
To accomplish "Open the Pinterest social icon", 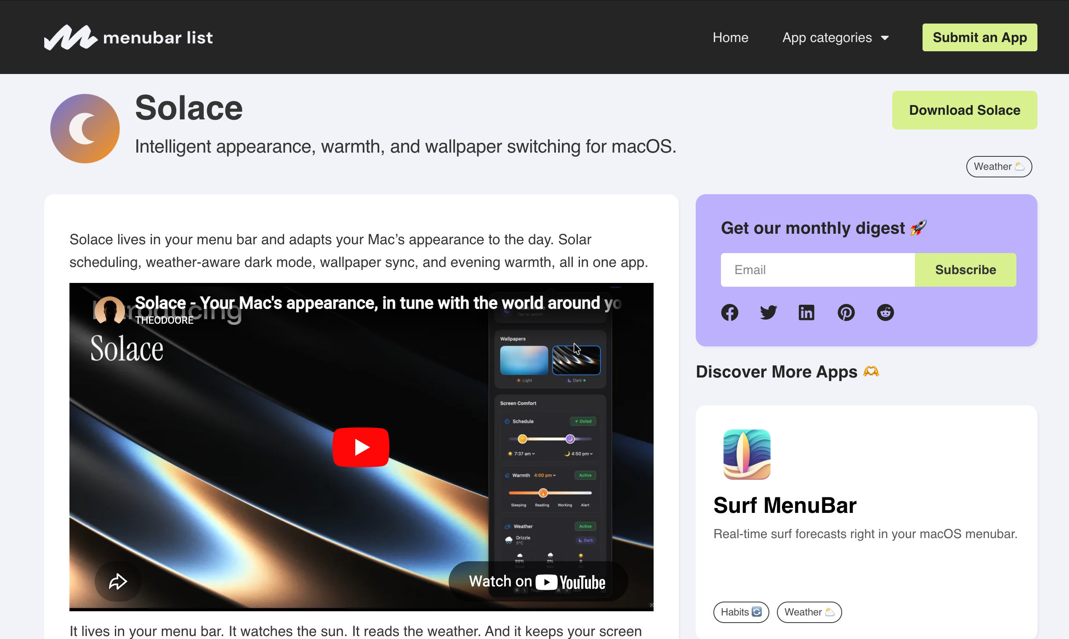I will pyautogui.click(x=846, y=312).
